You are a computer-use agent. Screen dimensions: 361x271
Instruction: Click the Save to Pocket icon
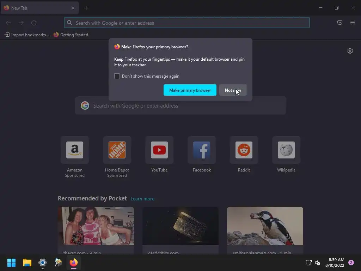pos(340,23)
